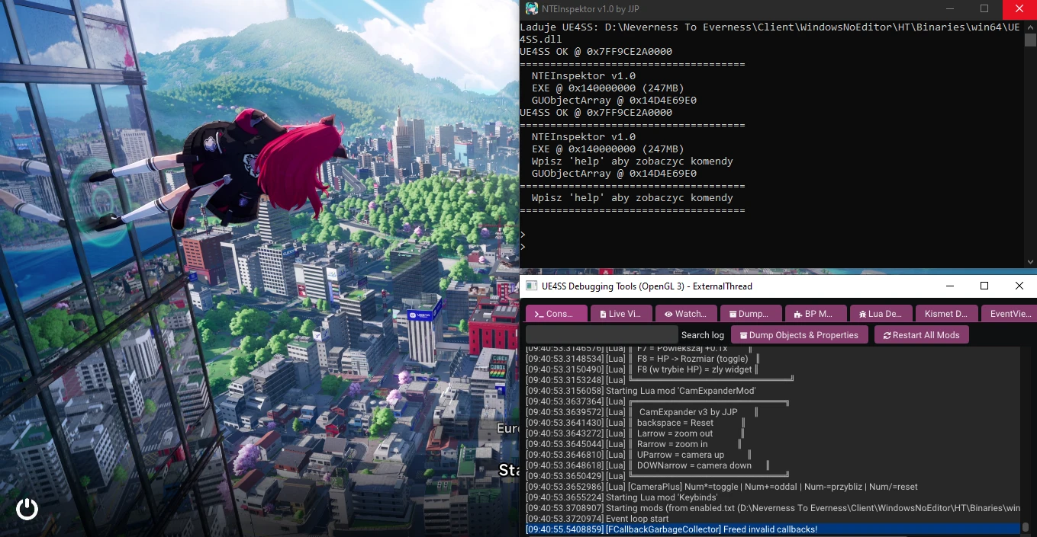The width and height of the screenshot is (1037, 537).
Task: Open the BP Mods tab
Action: pos(816,313)
